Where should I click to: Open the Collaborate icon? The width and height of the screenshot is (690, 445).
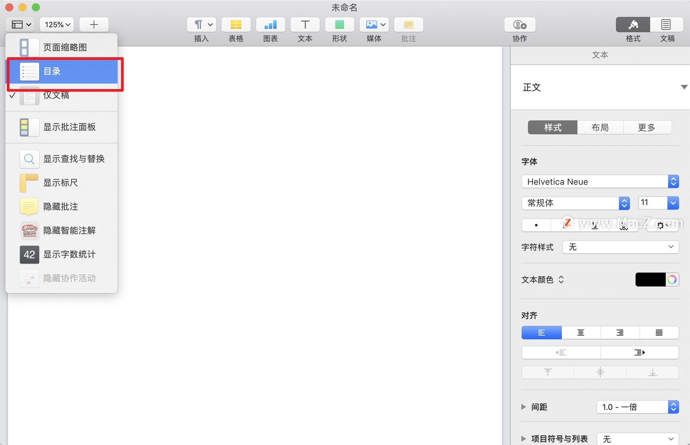pos(520,24)
